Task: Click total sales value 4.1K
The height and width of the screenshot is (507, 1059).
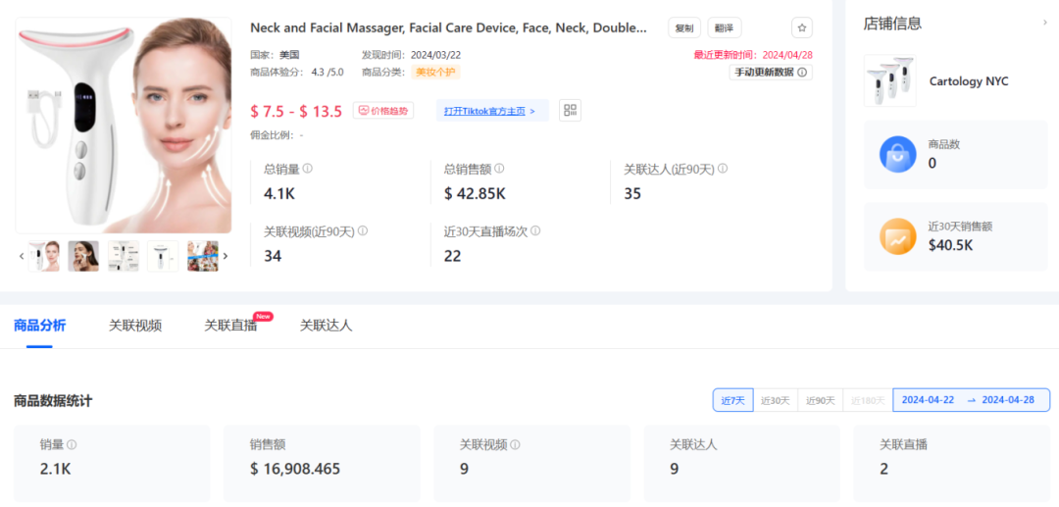Action: (x=278, y=194)
